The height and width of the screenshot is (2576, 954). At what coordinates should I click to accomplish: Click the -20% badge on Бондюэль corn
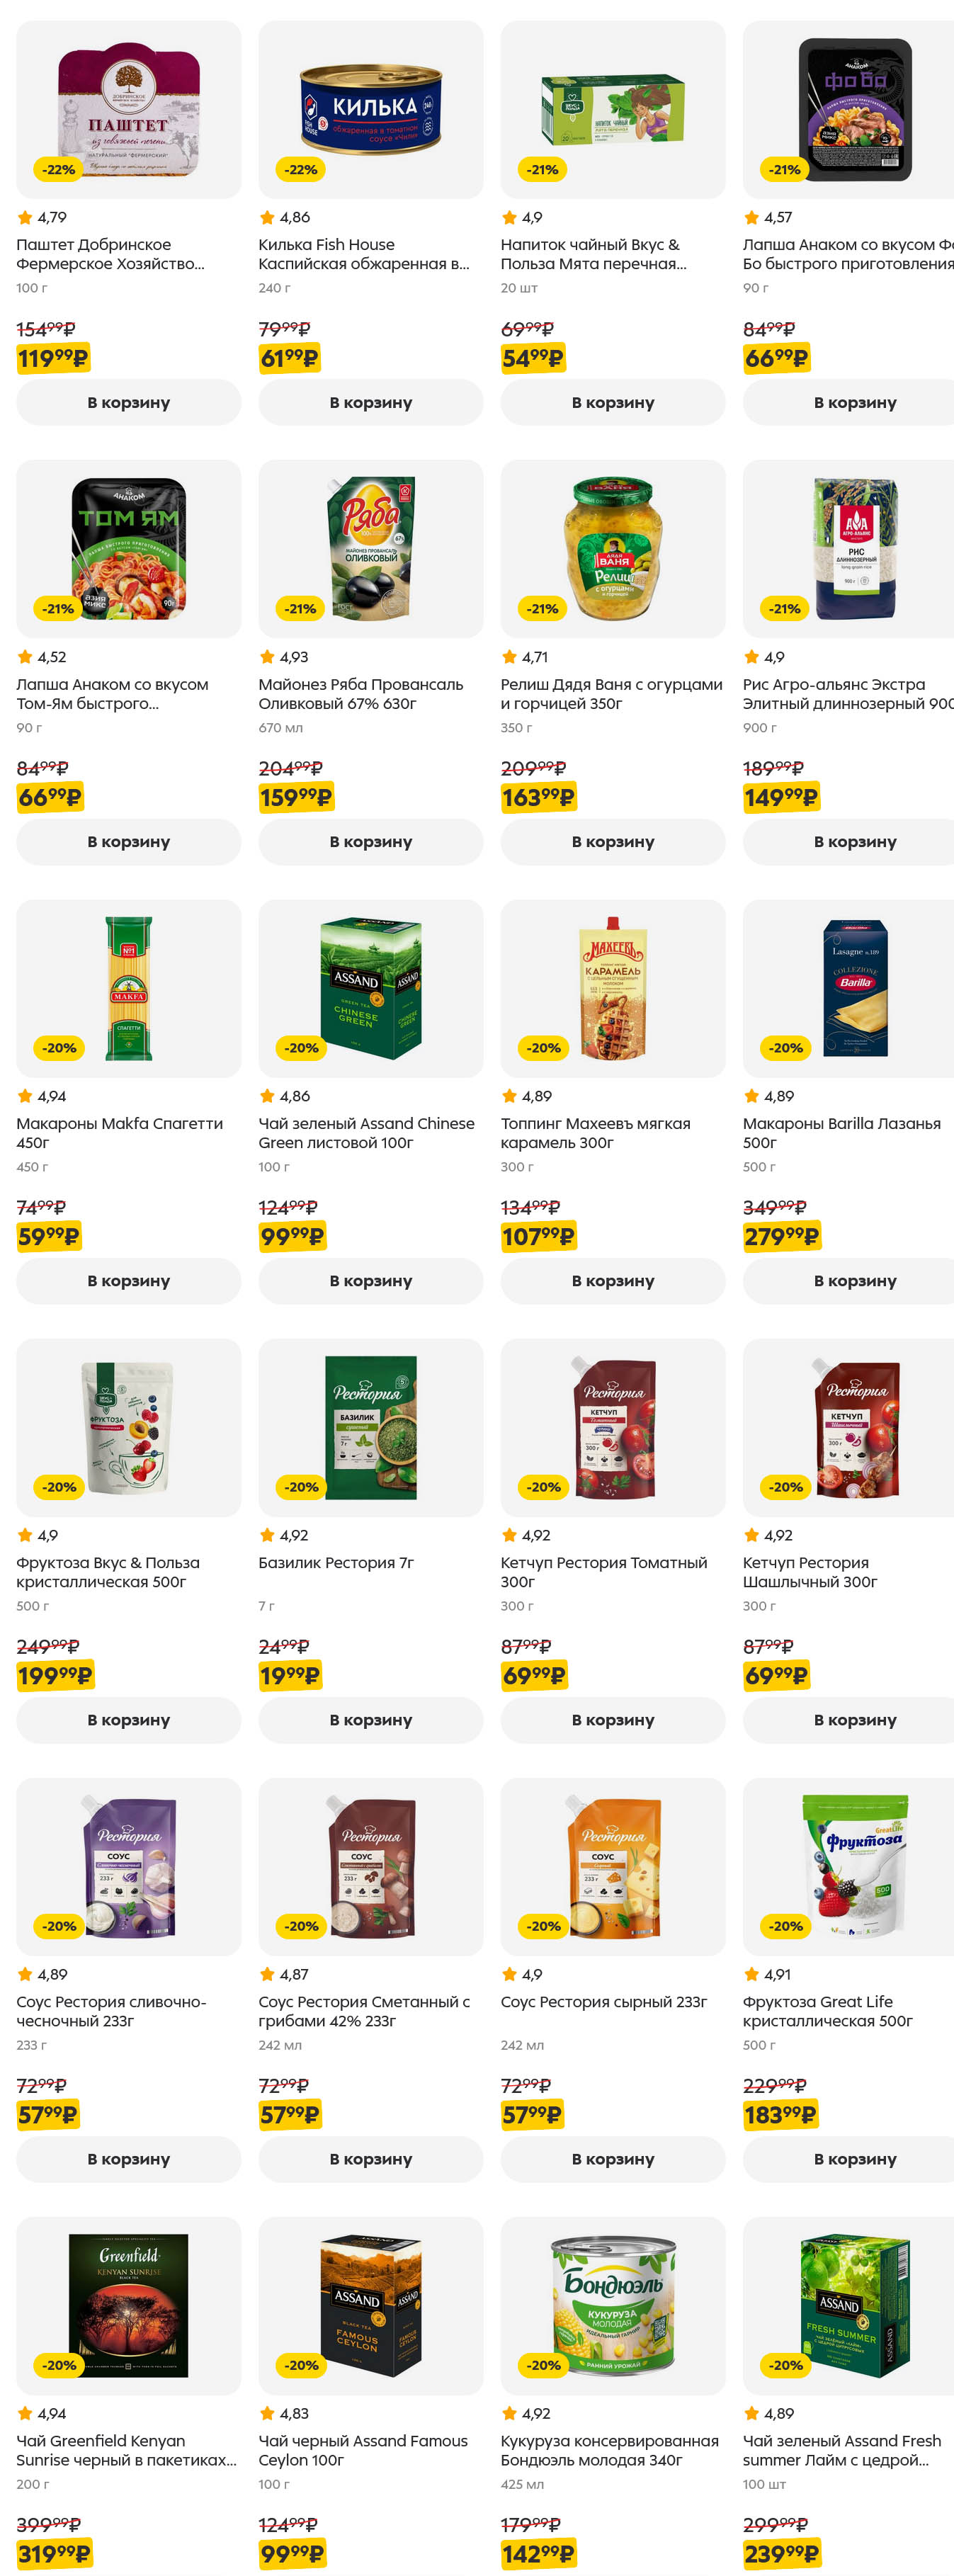click(x=543, y=2365)
